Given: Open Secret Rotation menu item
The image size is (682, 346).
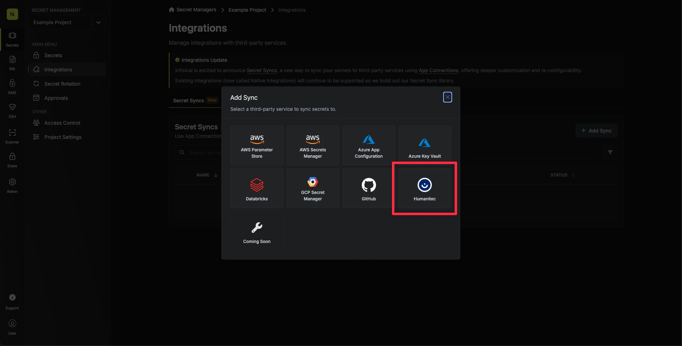Looking at the screenshot, I should click(68, 84).
